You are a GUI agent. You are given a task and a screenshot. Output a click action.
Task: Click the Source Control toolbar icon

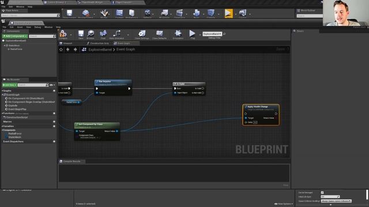pyautogui.click(x=85, y=14)
